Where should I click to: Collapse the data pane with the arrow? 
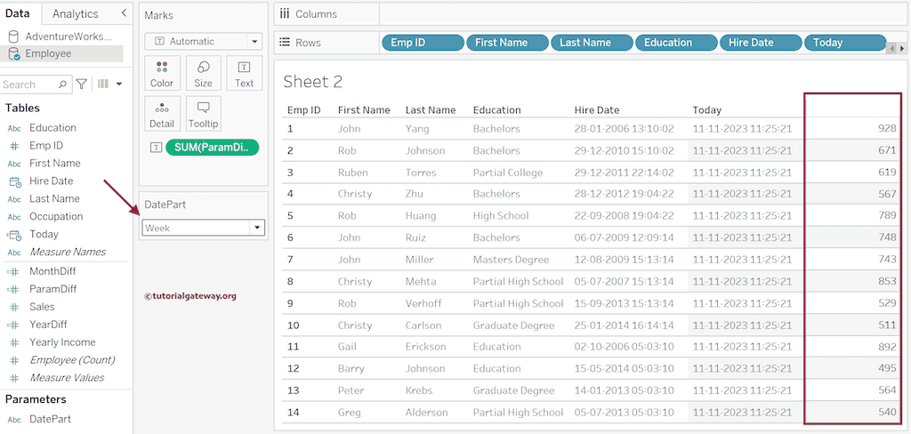[x=124, y=13]
